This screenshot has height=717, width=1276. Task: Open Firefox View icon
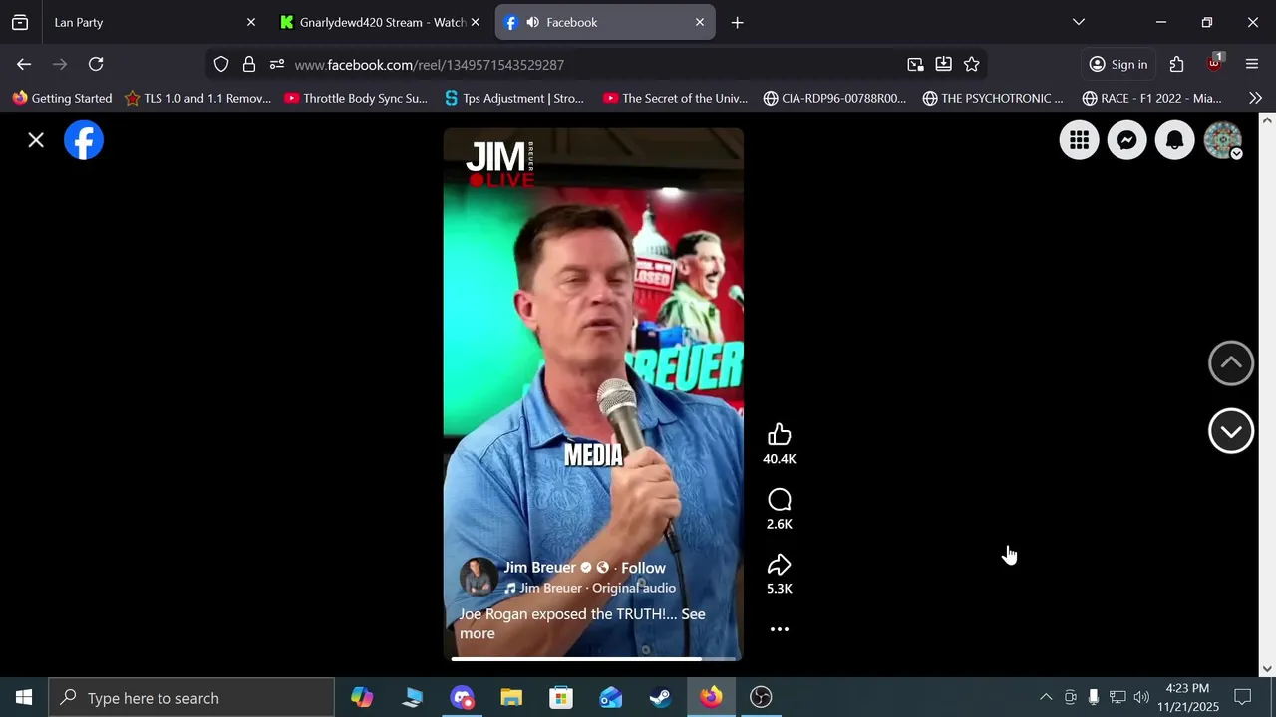click(20, 22)
